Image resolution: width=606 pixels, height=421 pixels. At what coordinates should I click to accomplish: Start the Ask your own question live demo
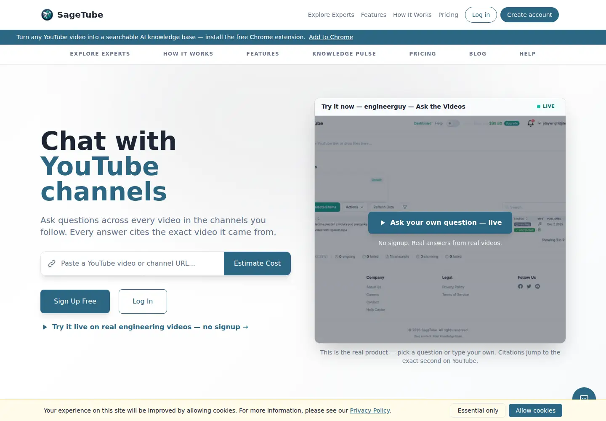point(440,223)
